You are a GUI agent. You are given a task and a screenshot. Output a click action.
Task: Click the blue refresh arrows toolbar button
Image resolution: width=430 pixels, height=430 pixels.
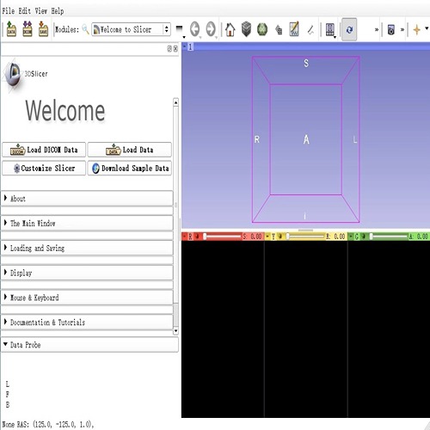349,29
